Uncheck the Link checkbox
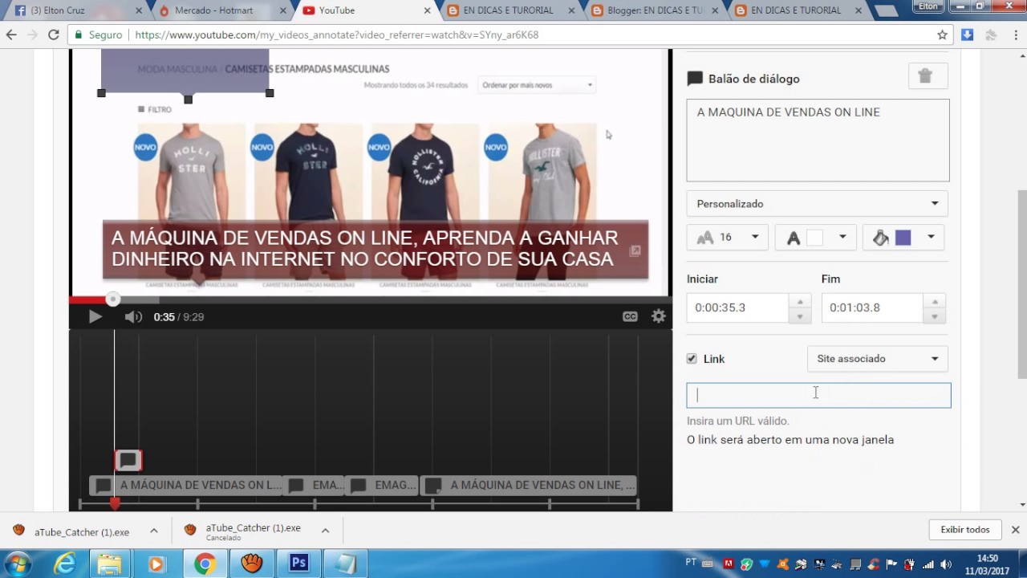The image size is (1027, 578). pos(692,359)
